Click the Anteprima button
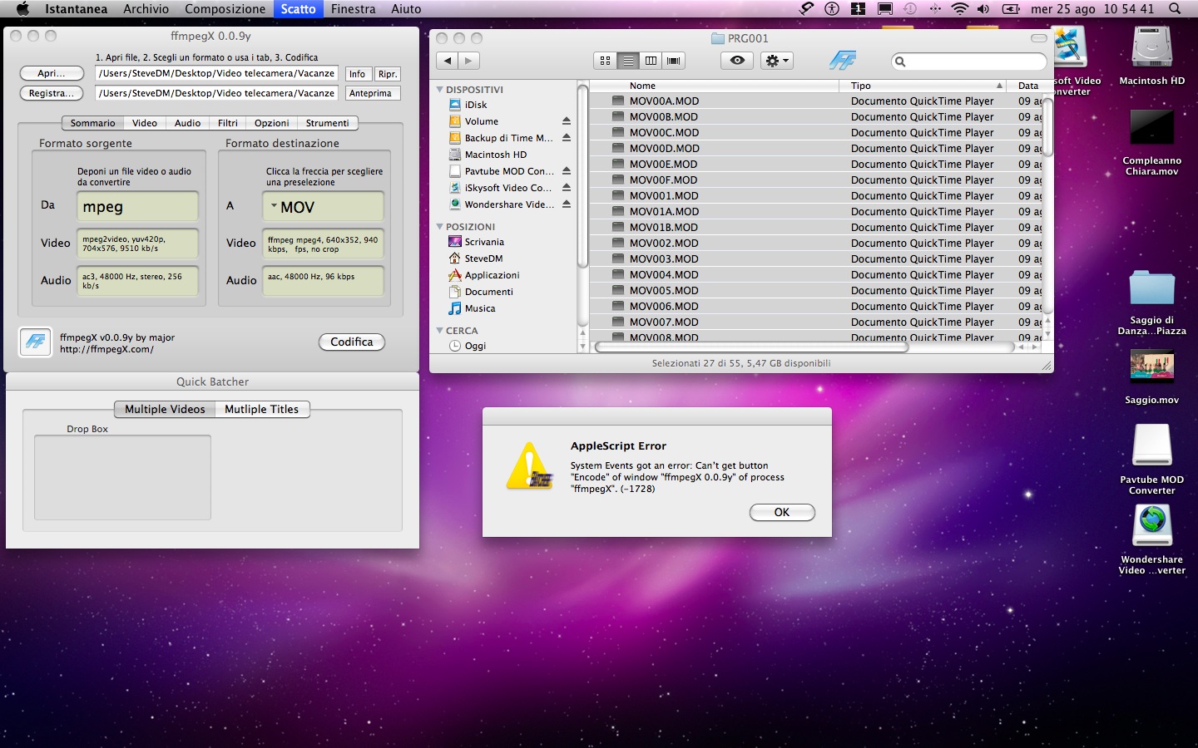Image resolution: width=1198 pixels, height=748 pixels. coord(371,93)
